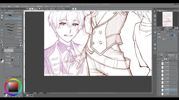Hide the top visible layer in list

[158, 64]
